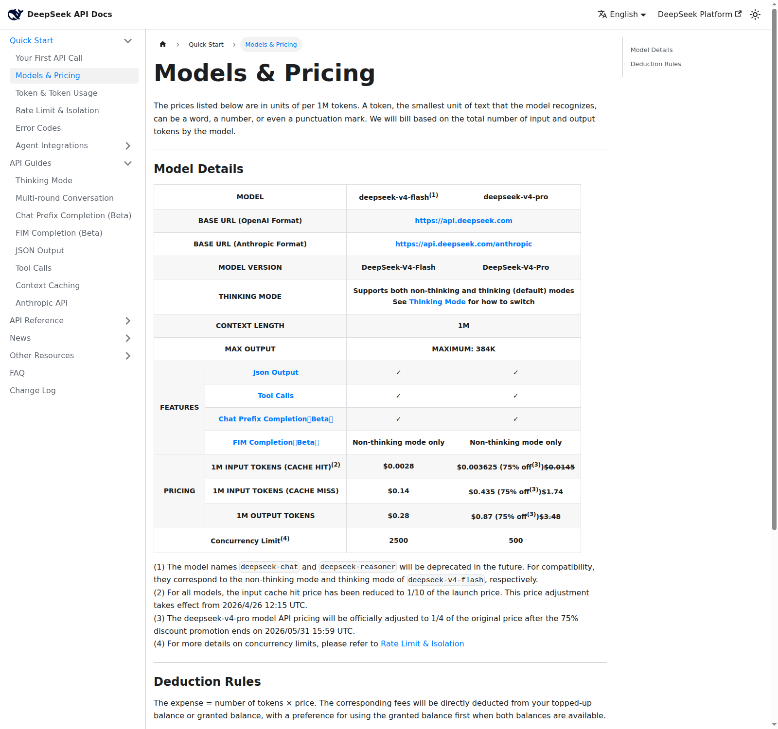Select Token & Token Usage sidebar item
The width and height of the screenshot is (778, 729).
point(56,93)
